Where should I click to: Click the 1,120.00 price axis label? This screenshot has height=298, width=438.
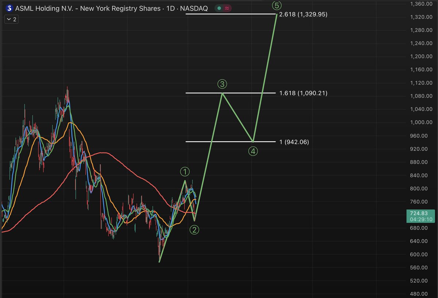click(x=422, y=83)
